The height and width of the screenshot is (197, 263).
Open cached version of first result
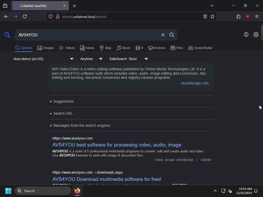point(206,160)
